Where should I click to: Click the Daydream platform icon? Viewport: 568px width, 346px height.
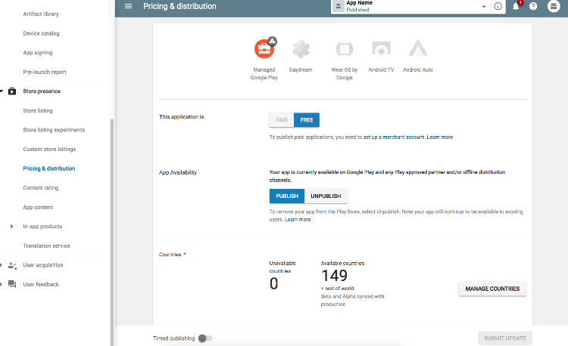point(301,49)
